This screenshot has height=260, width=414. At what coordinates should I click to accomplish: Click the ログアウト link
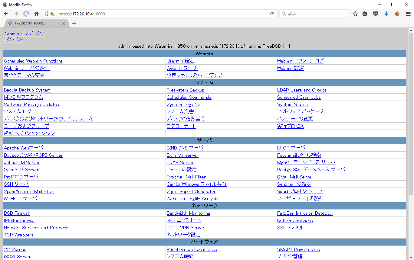tap(13, 40)
